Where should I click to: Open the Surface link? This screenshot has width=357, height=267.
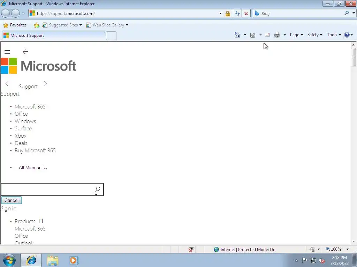(x=23, y=129)
